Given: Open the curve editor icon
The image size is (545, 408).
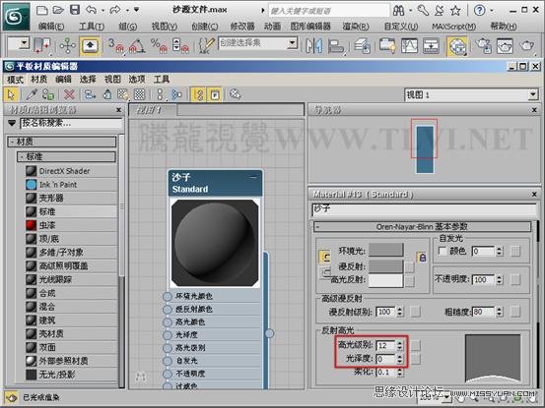Looking at the screenshot, I should (409, 46).
